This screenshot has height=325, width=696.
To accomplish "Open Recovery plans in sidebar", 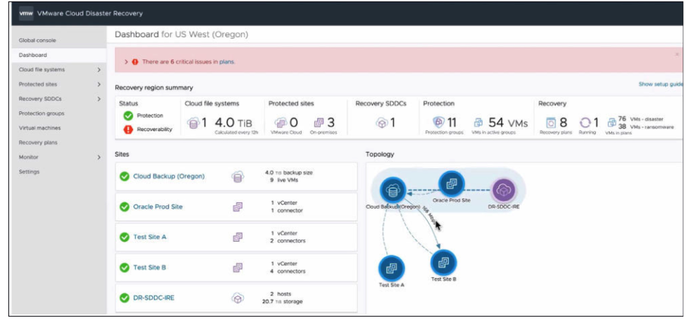I will [x=38, y=143].
